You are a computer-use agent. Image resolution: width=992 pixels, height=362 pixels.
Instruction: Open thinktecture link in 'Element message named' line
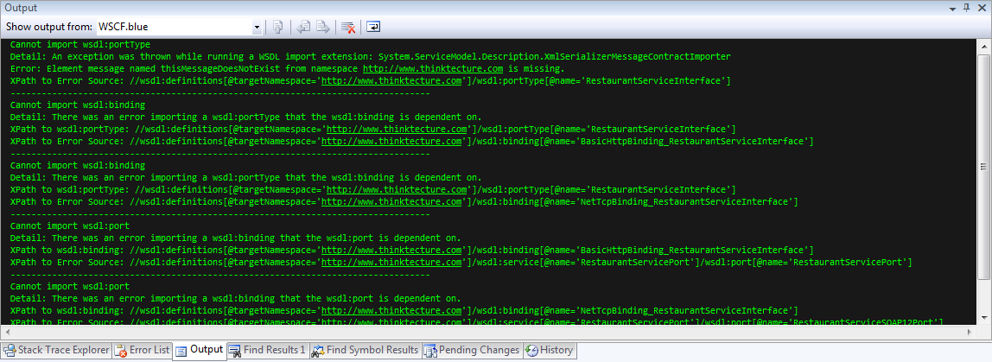click(432, 68)
